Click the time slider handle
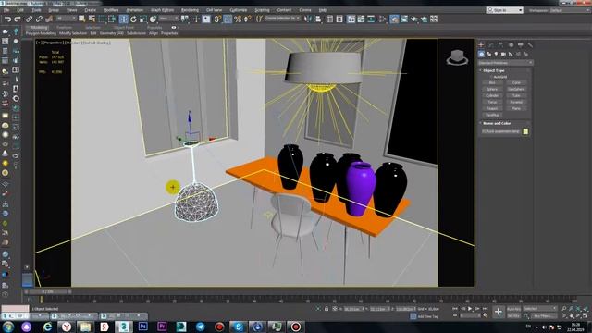592x333 pixels. point(47,292)
